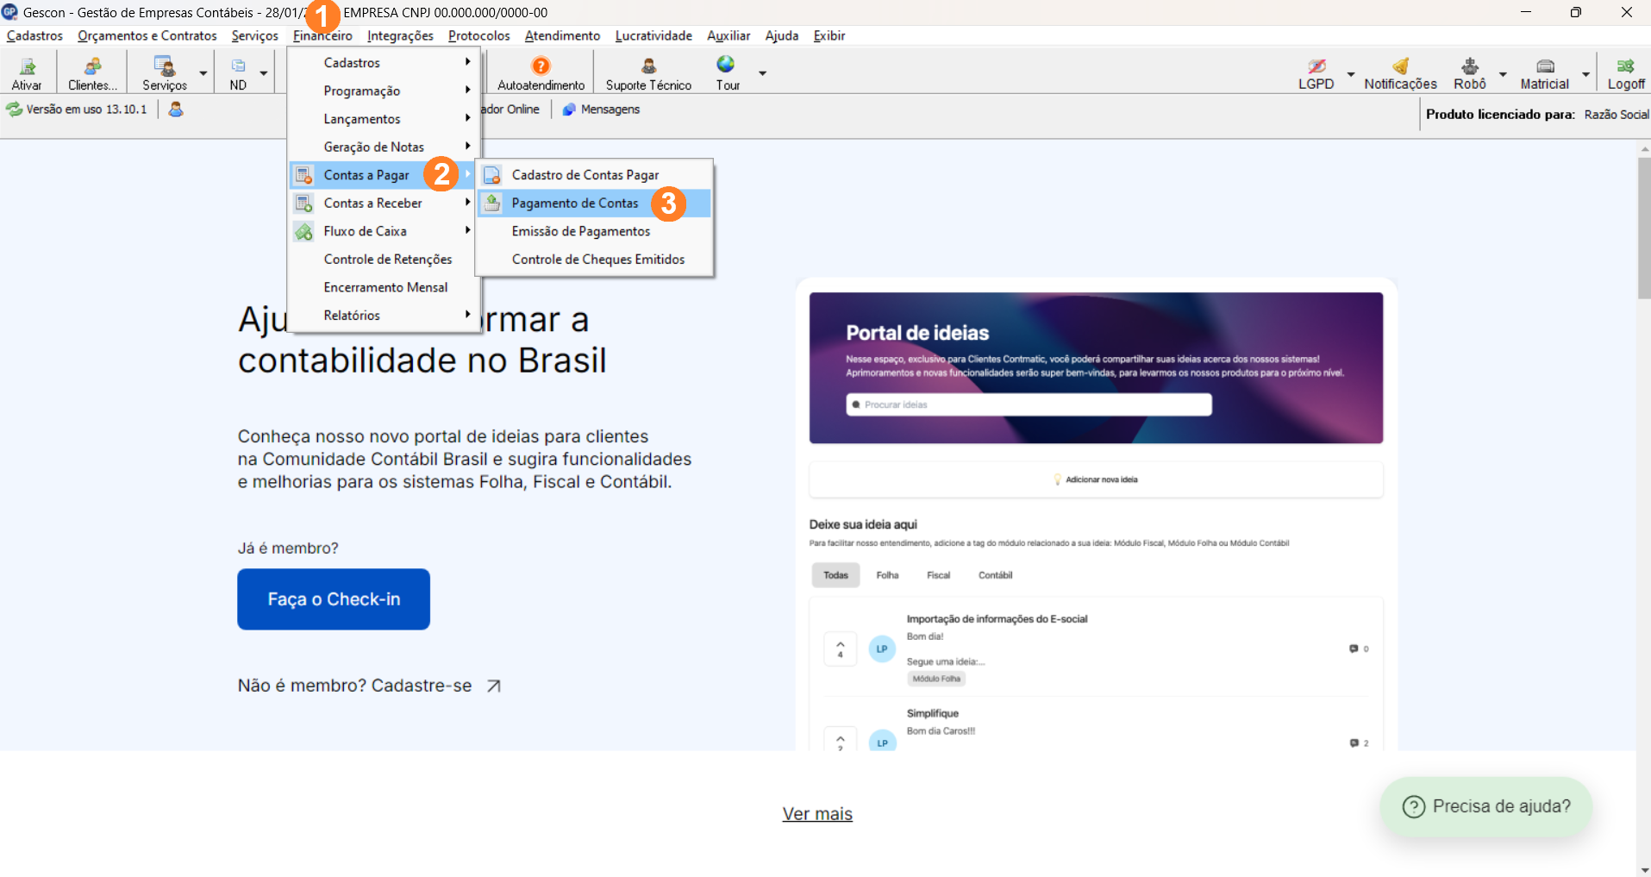Click the upvote arrow on Importação idea
1651x877 pixels.
(841, 644)
